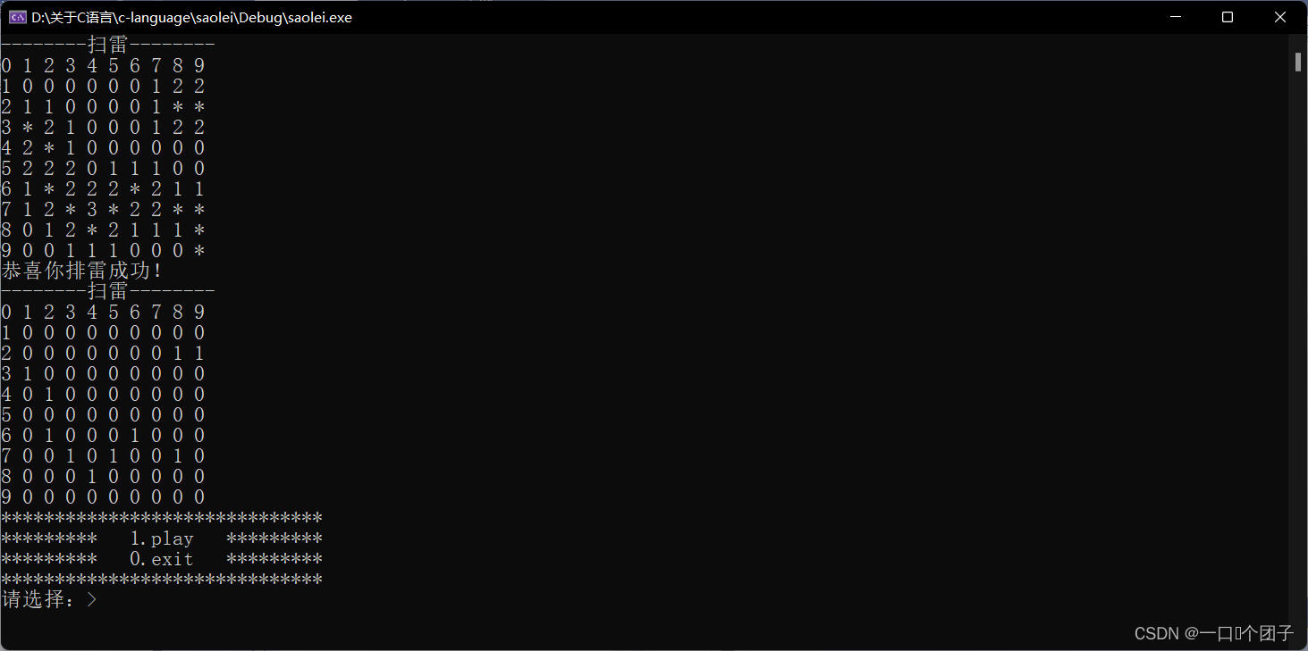Click second board row '7 0 0 1 0 1 0 0 1 0'

click(x=104, y=456)
